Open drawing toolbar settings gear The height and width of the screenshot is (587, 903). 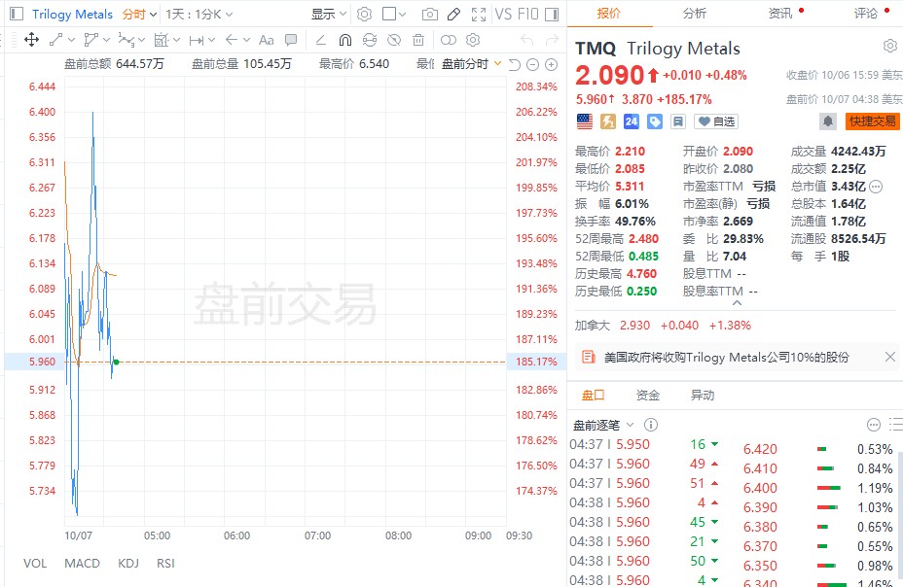click(473, 40)
